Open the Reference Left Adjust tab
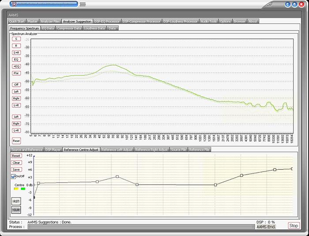 click(x=117, y=150)
